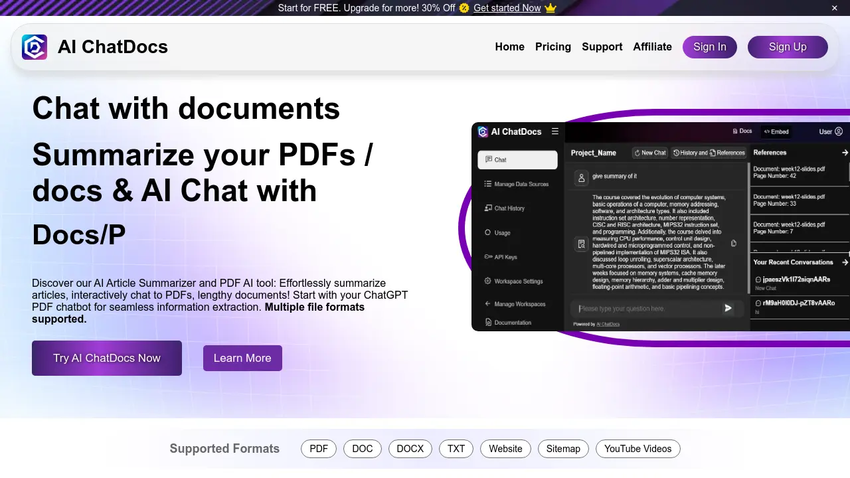Click History and References button in preview
The image size is (850, 478).
709,153
